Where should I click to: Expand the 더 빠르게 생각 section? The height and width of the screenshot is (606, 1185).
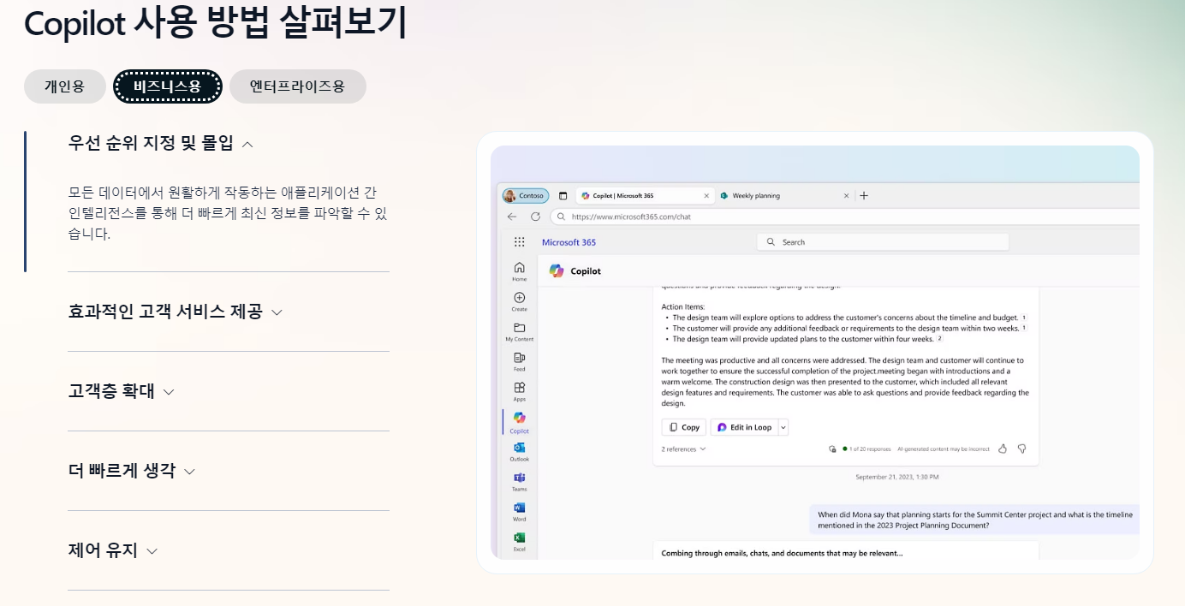pyautogui.click(x=132, y=472)
